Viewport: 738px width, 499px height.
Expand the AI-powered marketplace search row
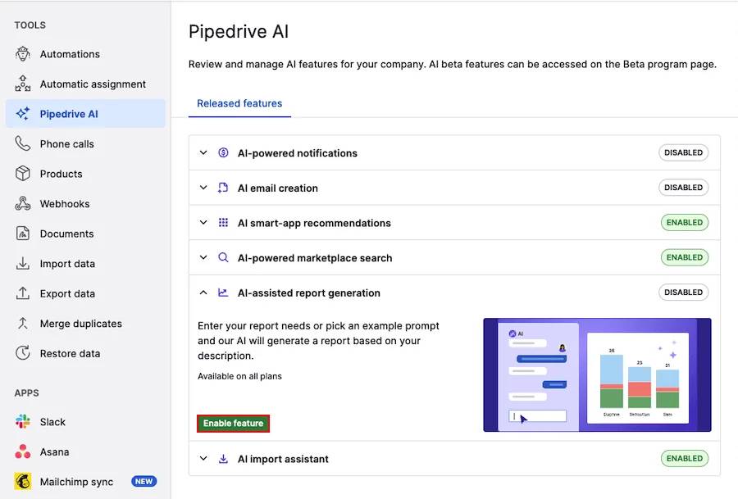pyautogui.click(x=203, y=256)
